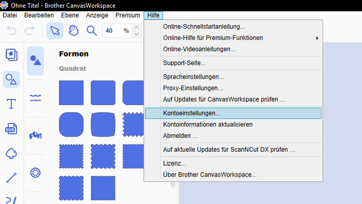Insert the partly hidden rounded square in first row
The height and width of the screenshot is (204, 362).
click(133, 93)
